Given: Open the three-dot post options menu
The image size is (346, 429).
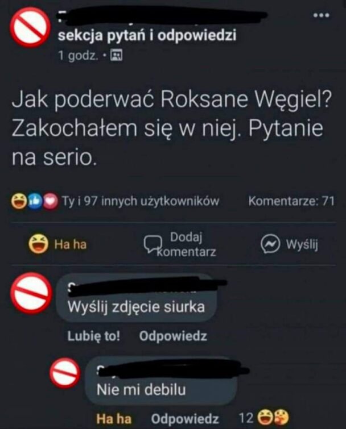Looking at the screenshot, I should (322, 15).
